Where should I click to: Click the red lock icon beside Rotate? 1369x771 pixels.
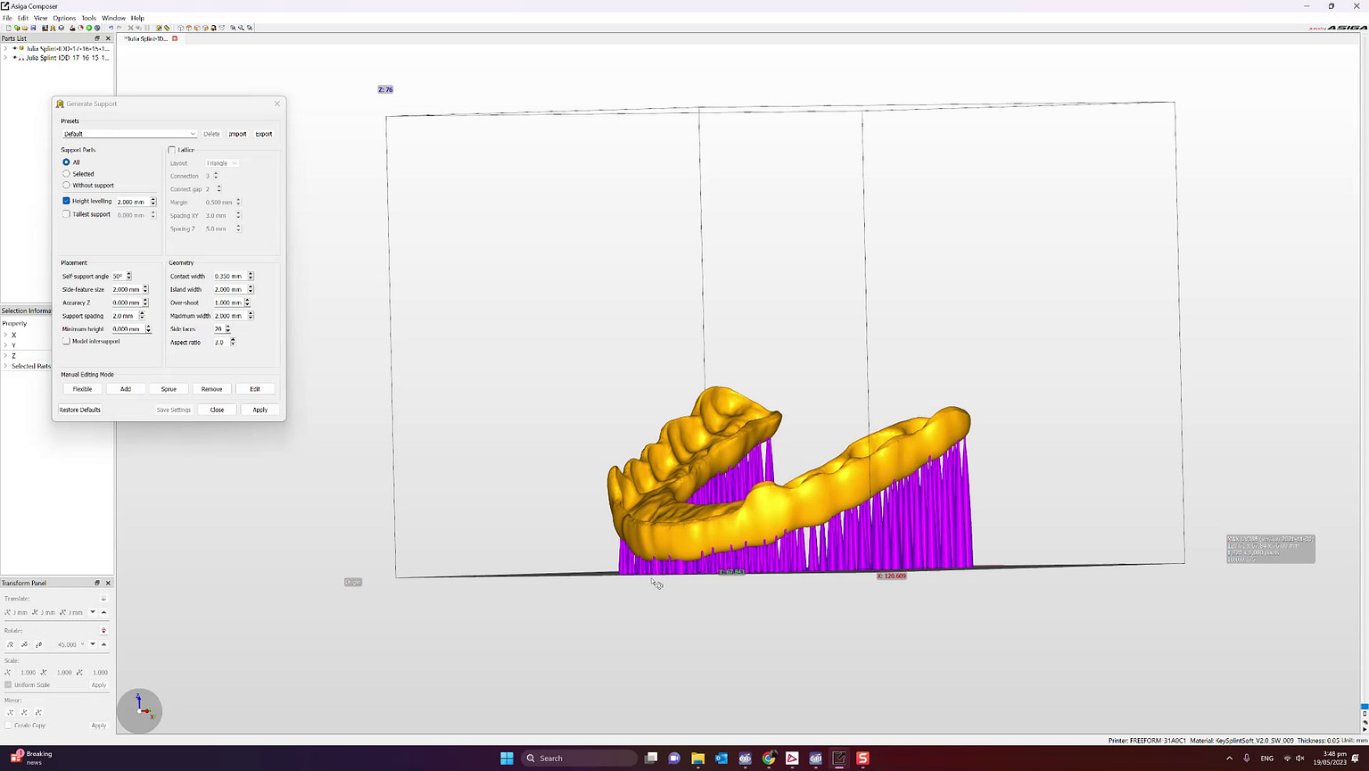tap(104, 631)
